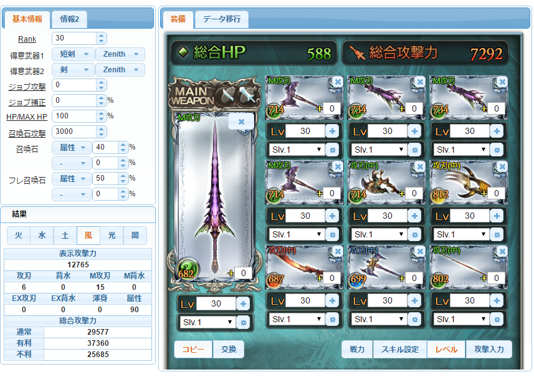Click the スキル設定 button
Screen dimensions: 534x377
(400, 349)
